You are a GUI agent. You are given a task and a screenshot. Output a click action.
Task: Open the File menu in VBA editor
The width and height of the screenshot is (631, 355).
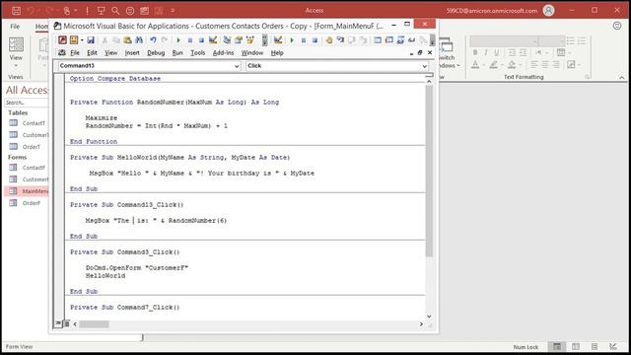75,52
